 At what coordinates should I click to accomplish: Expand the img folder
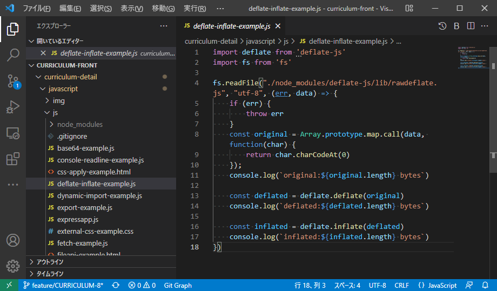[x=58, y=101]
